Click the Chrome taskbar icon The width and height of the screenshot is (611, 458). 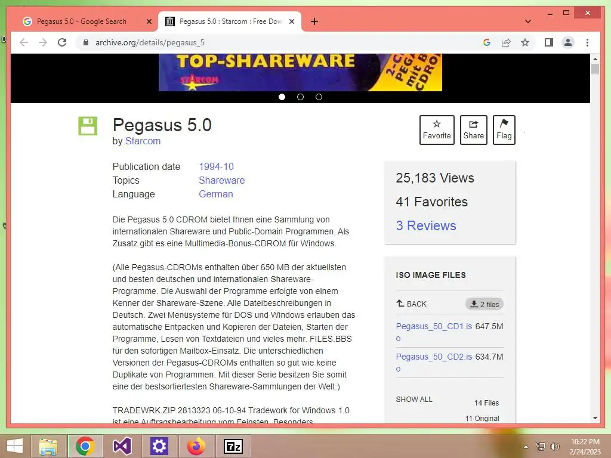tap(85, 446)
